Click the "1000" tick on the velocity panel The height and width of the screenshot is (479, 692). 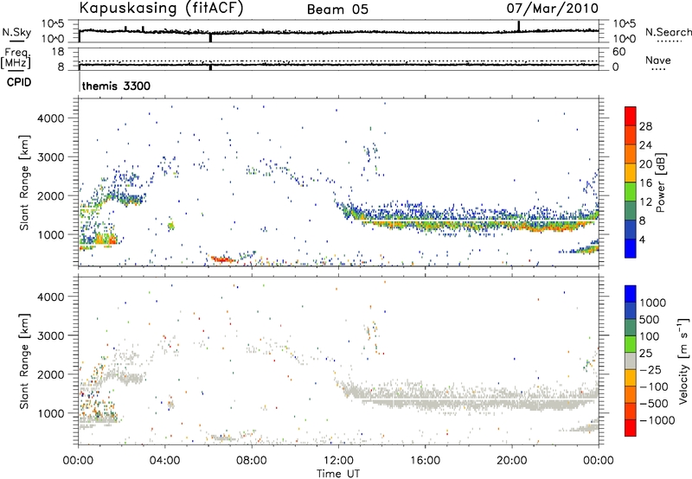[x=51, y=412]
